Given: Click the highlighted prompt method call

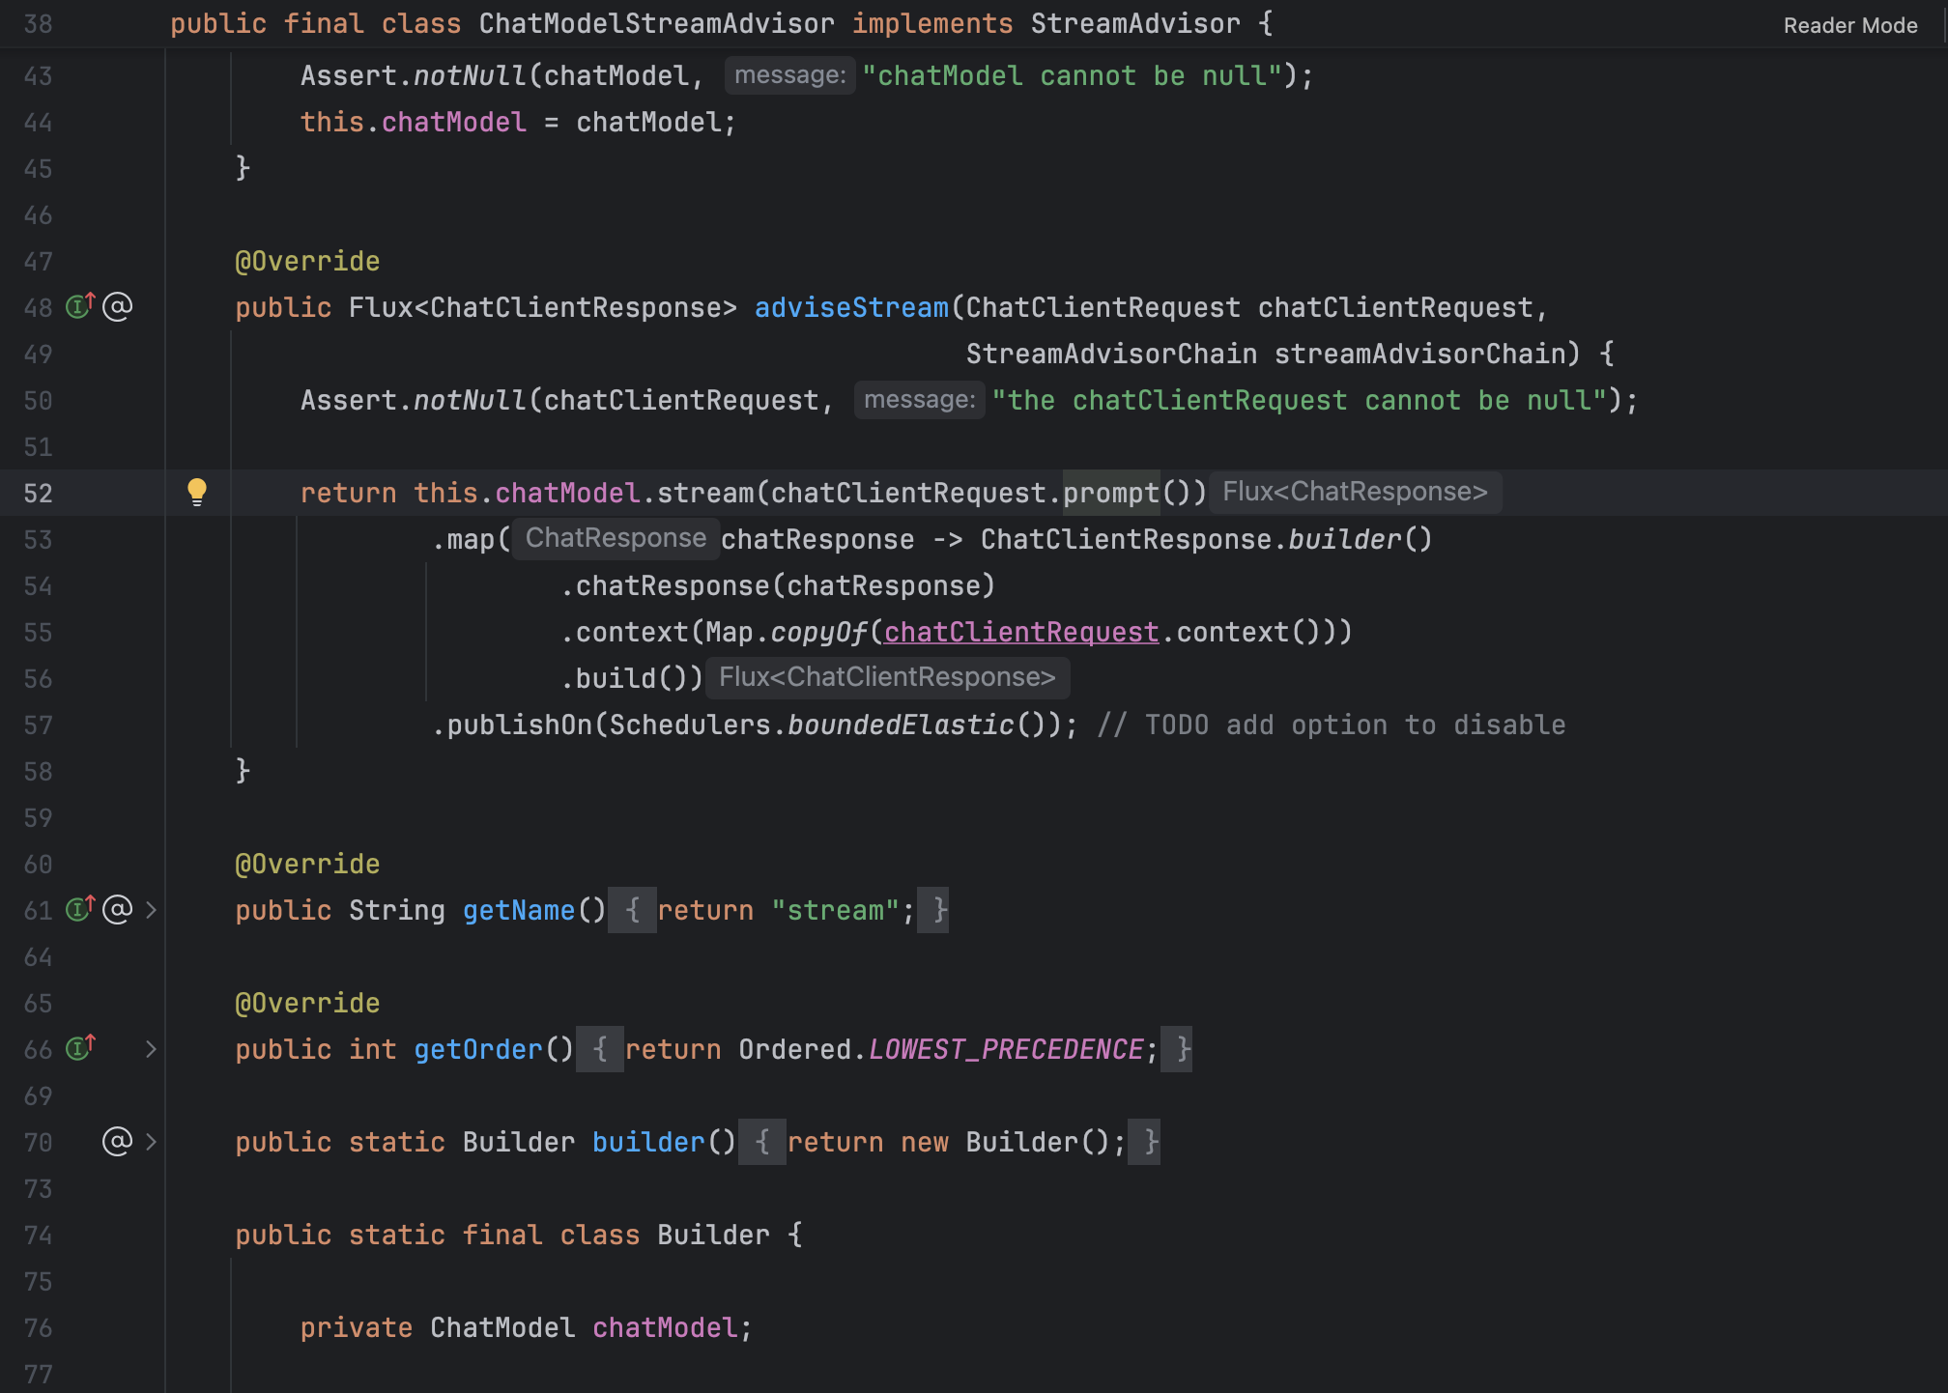Looking at the screenshot, I should click(1110, 493).
